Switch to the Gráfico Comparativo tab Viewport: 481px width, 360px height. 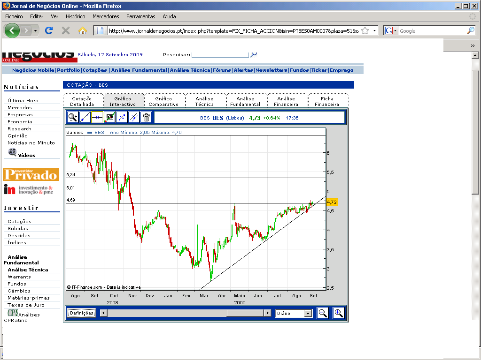click(163, 101)
